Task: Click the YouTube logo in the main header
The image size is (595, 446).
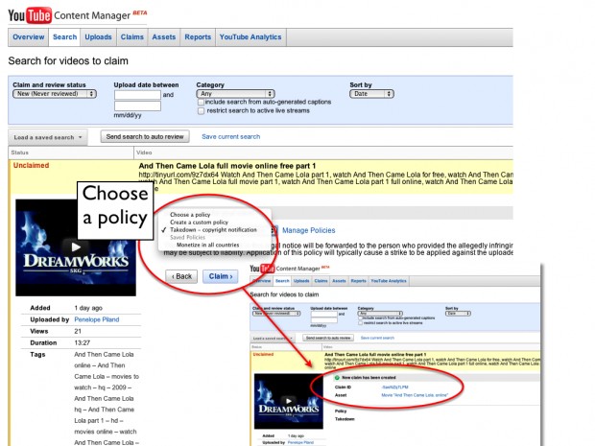Action: (30, 15)
